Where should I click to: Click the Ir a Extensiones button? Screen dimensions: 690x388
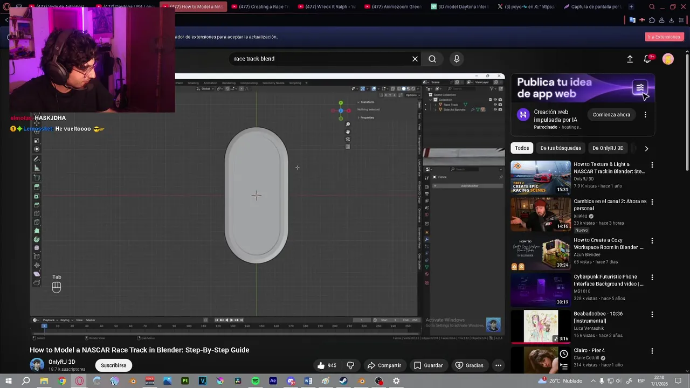[x=664, y=37]
